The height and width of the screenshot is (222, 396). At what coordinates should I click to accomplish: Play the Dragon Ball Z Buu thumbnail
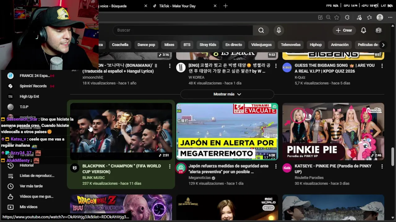pos(121,208)
